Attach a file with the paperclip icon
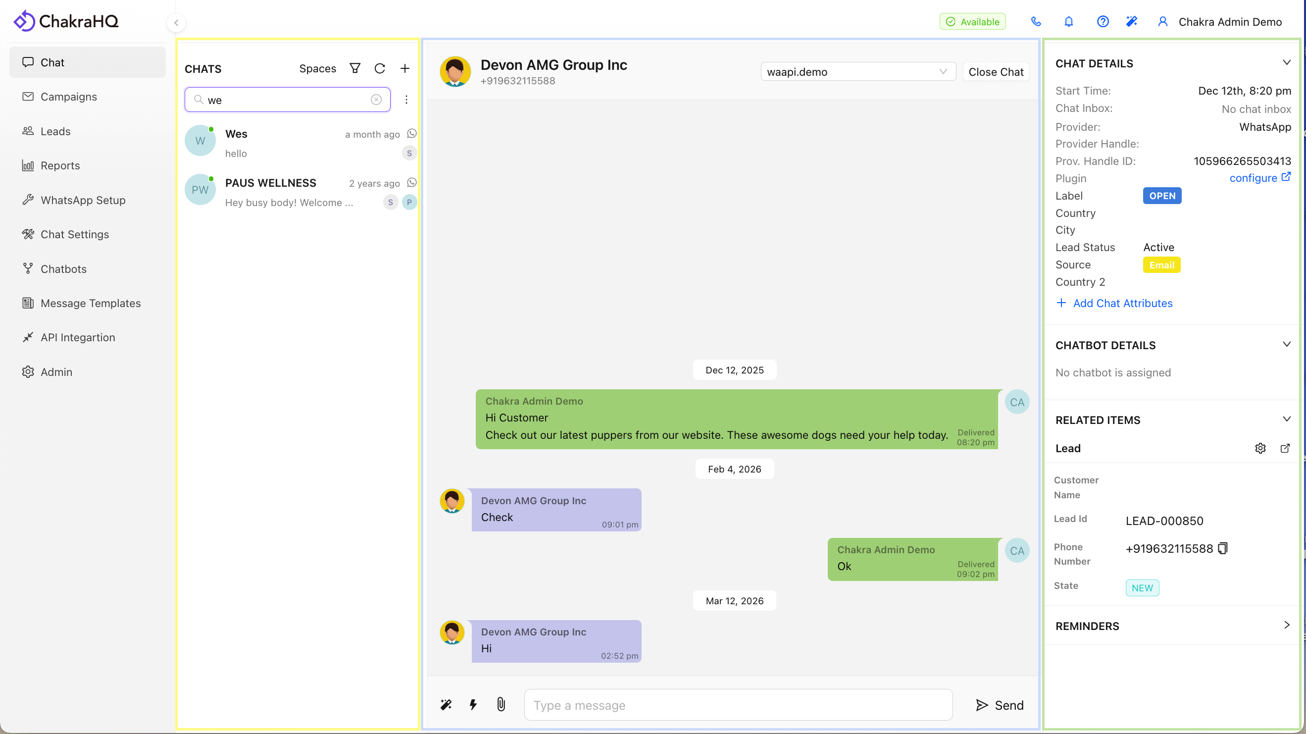The width and height of the screenshot is (1306, 734). 501,705
